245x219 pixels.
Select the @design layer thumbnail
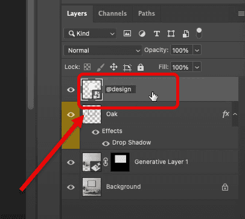tap(92, 90)
